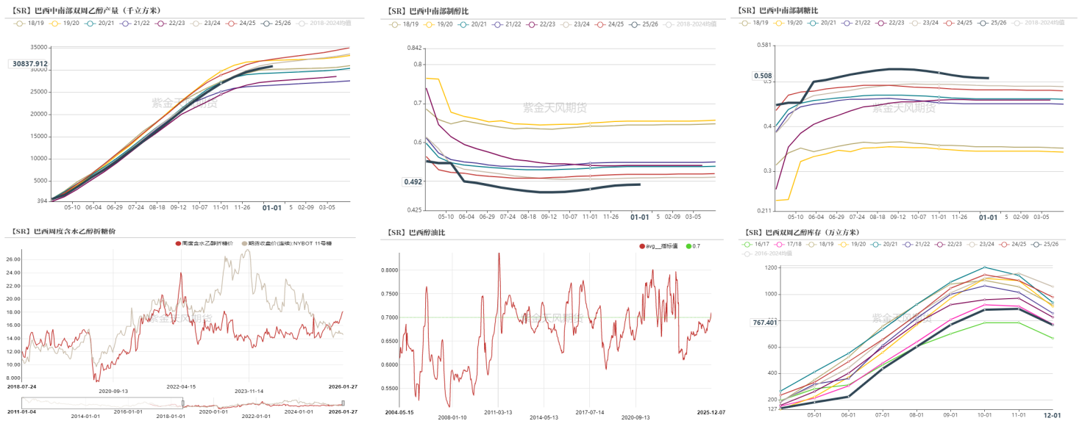Click 25/26 legend icon in sugar ratio chart
This screenshot has height=421, width=1082.
tap(983, 23)
